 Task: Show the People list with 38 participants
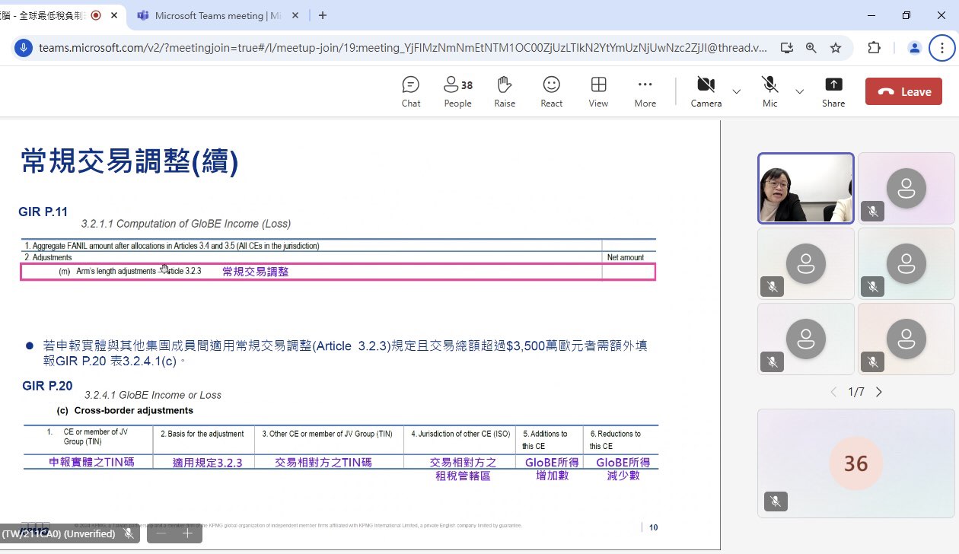[x=457, y=91]
